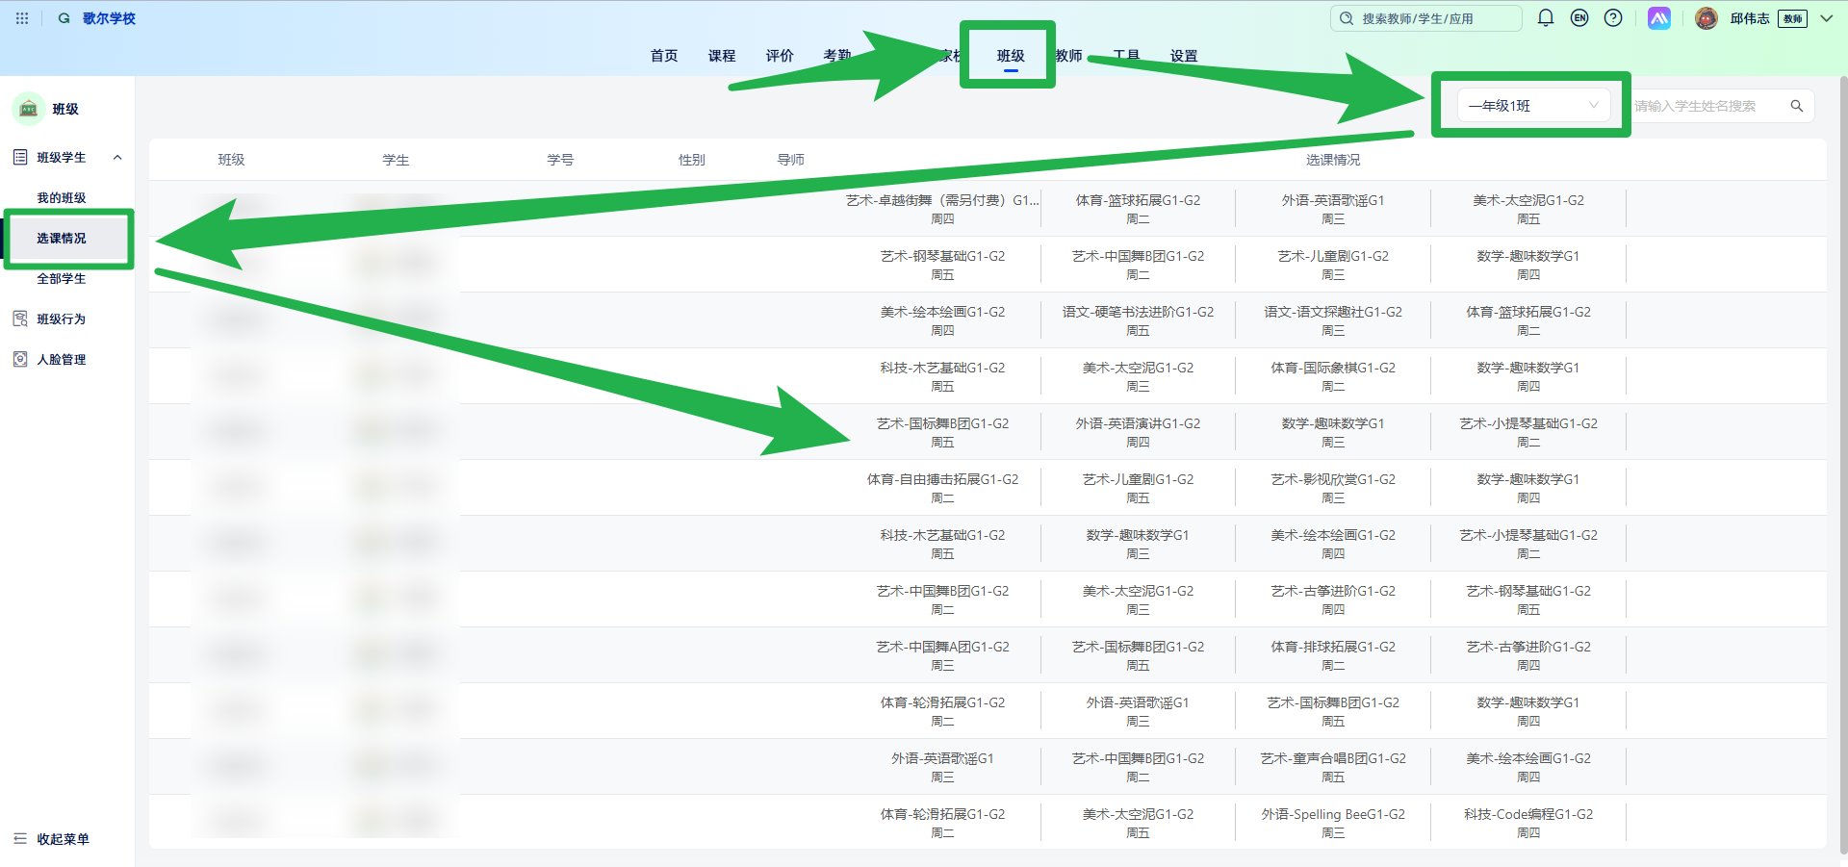Image resolution: width=1848 pixels, height=867 pixels.
Task: Click the magnifier icon in student search
Action: coord(1796,106)
